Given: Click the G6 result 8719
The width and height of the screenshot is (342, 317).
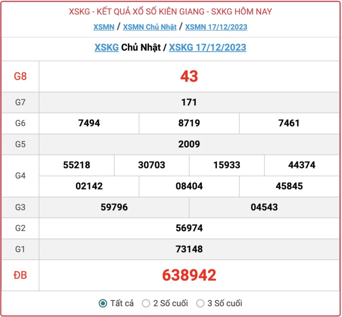Looking at the screenshot, I should click(x=189, y=123).
